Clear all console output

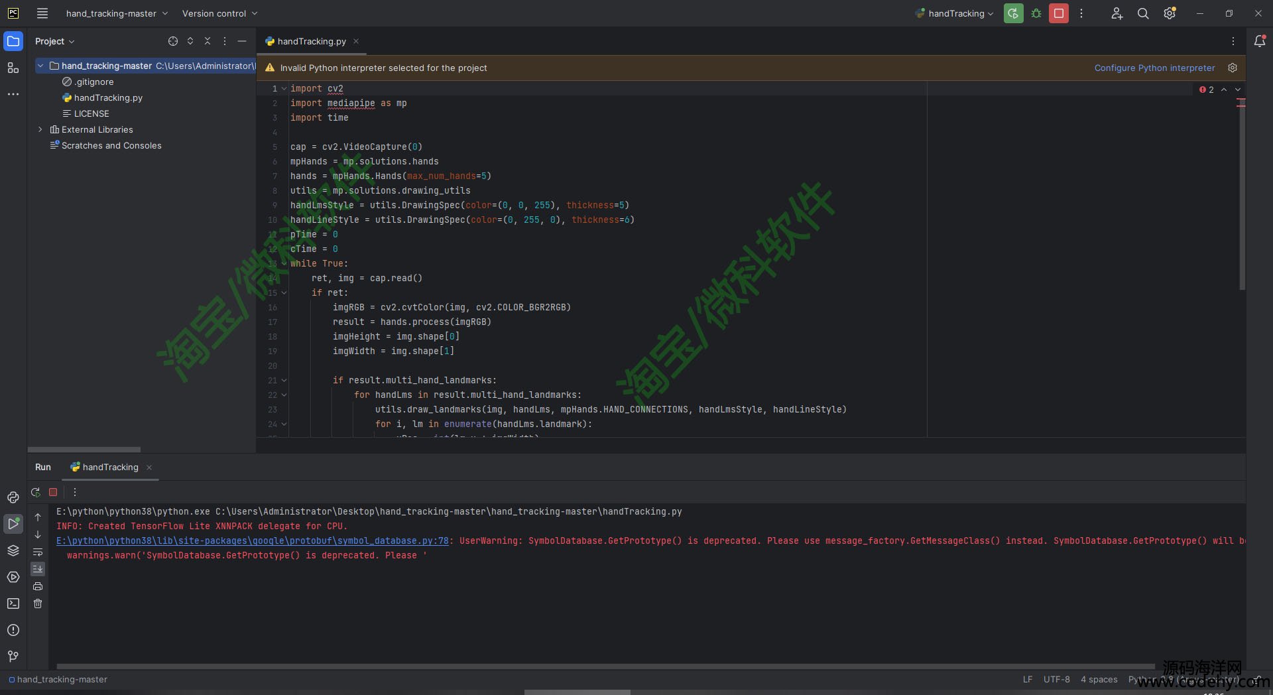(x=38, y=603)
